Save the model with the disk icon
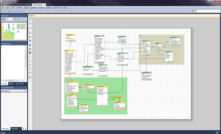Image resolution: width=221 pixels, height=134 pixels. [10, 11]
